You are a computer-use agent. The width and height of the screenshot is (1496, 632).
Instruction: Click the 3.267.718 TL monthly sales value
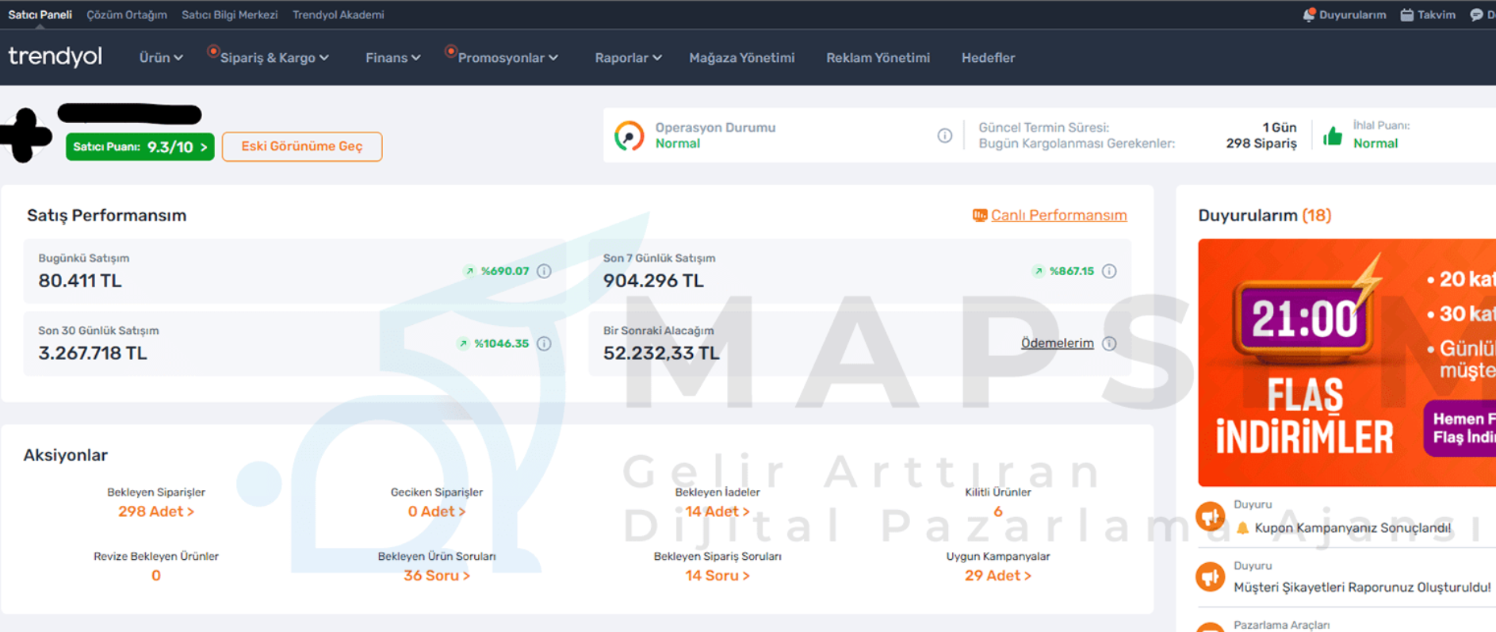point(93,353)
